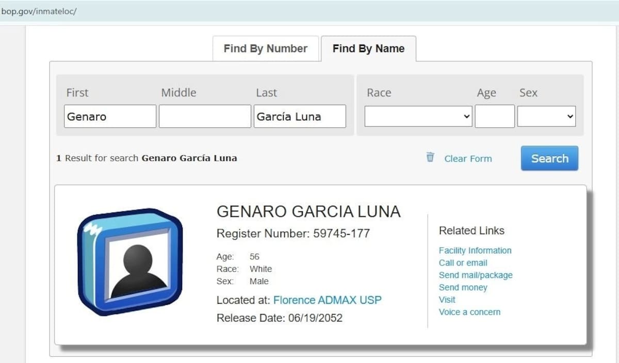Open the Race dropdown

click(418, 117)
